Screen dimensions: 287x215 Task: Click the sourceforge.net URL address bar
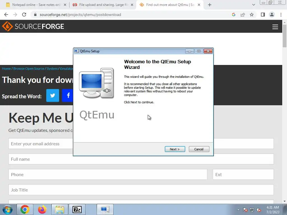coord(80,15)
